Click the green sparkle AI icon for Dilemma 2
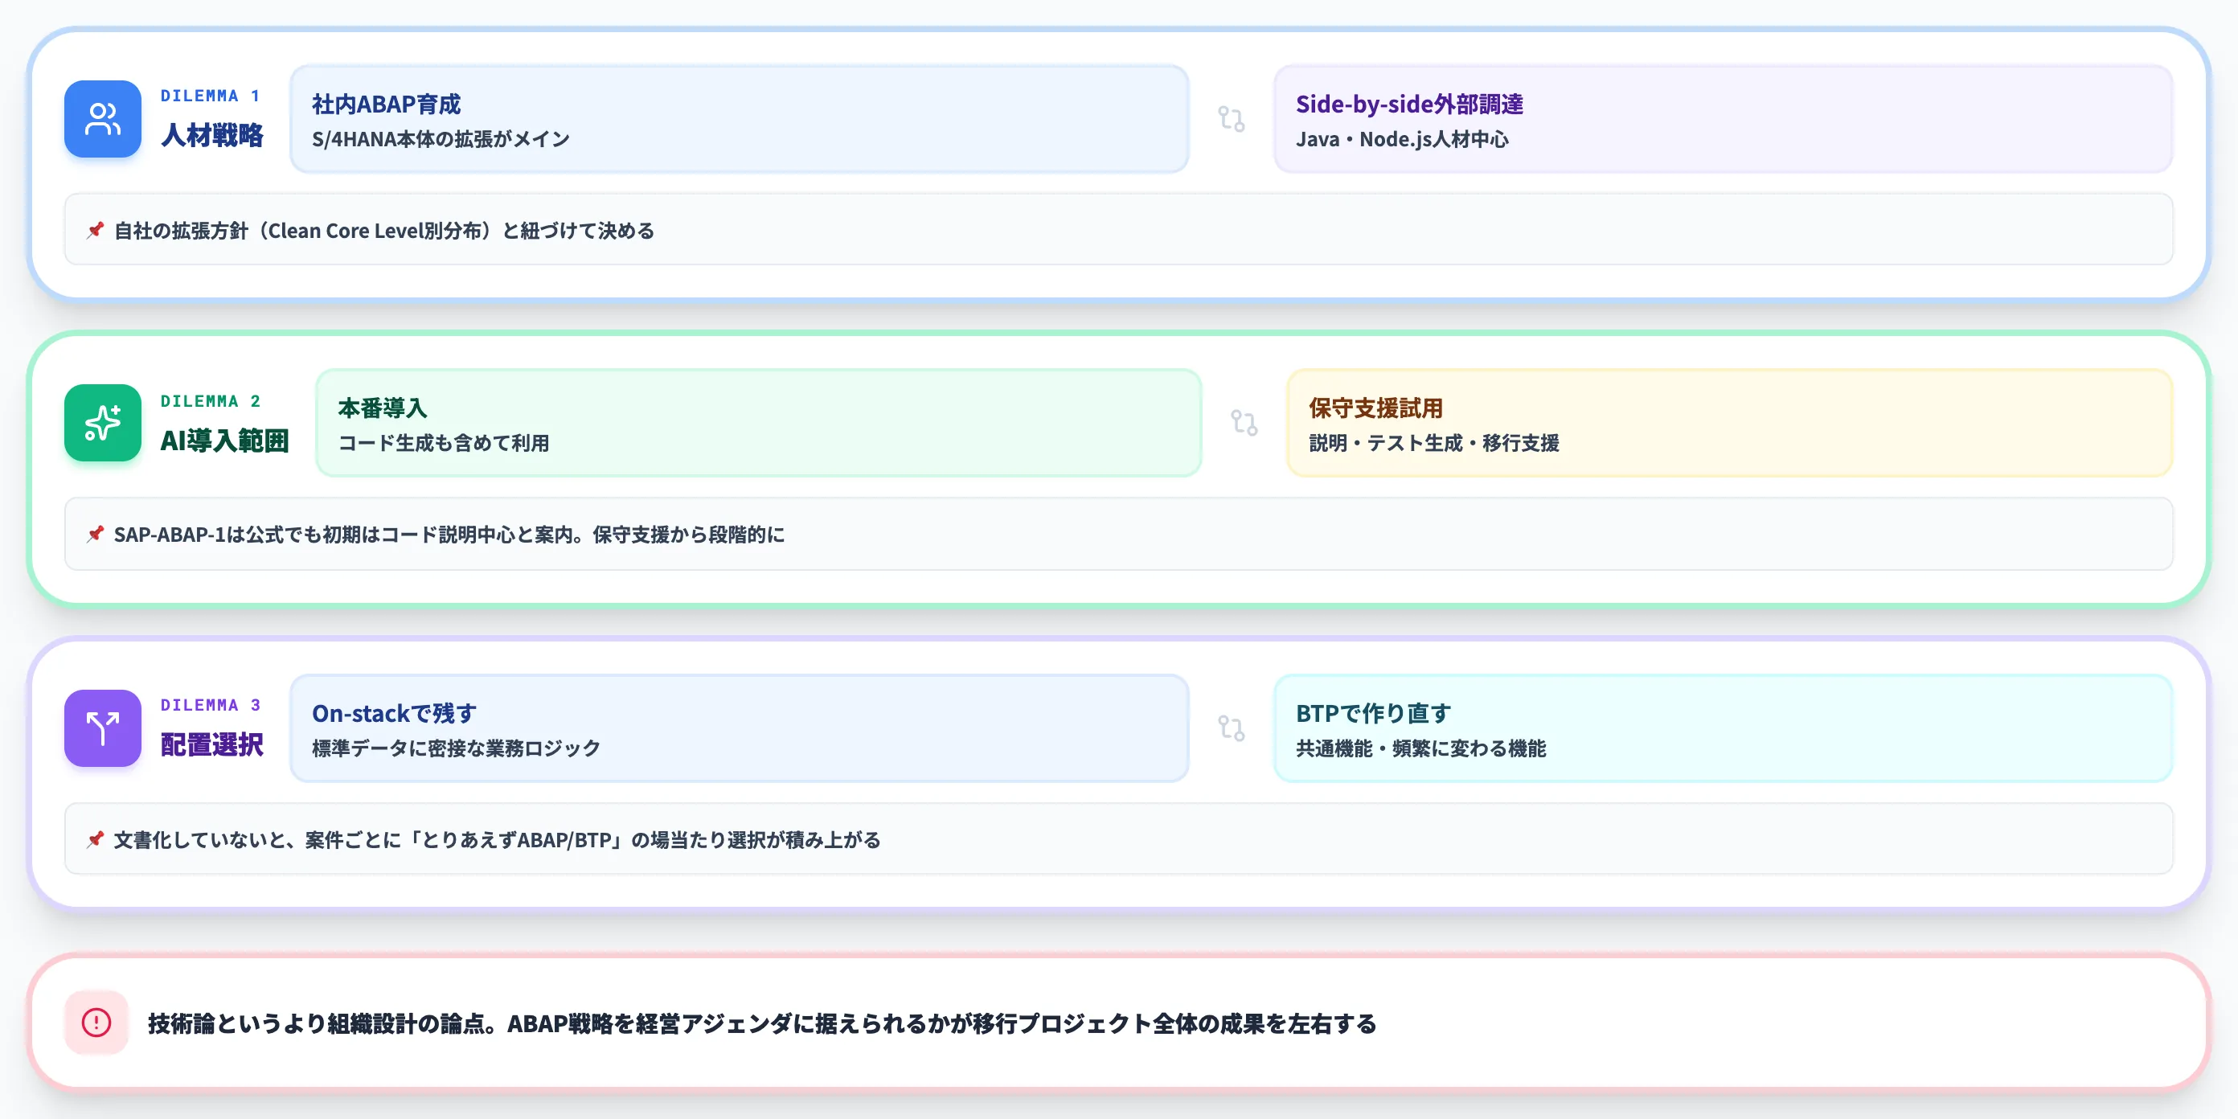 [103, 423]
